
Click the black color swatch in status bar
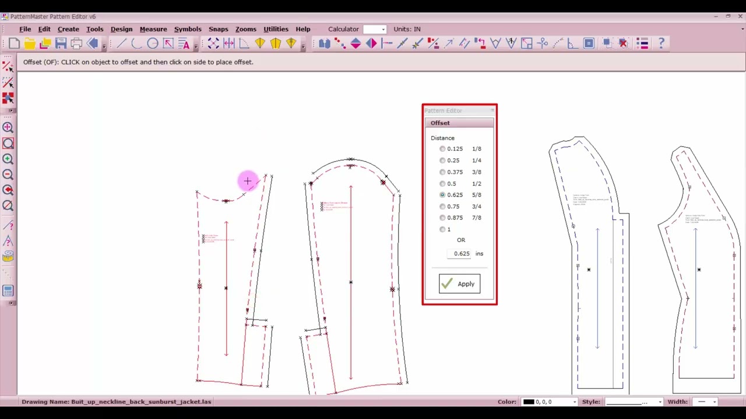click(x=529, y=402)
